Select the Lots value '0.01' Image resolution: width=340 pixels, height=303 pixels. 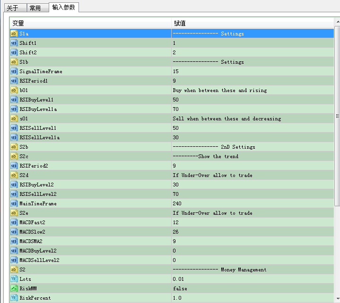[253, 279]
